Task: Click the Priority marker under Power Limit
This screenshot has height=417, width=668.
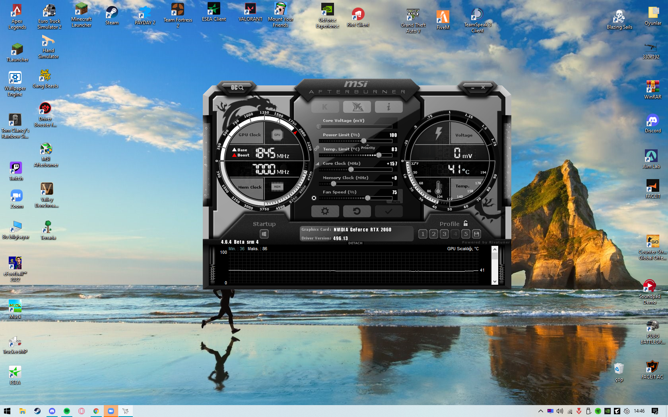Action: click(x=368, y=147)
